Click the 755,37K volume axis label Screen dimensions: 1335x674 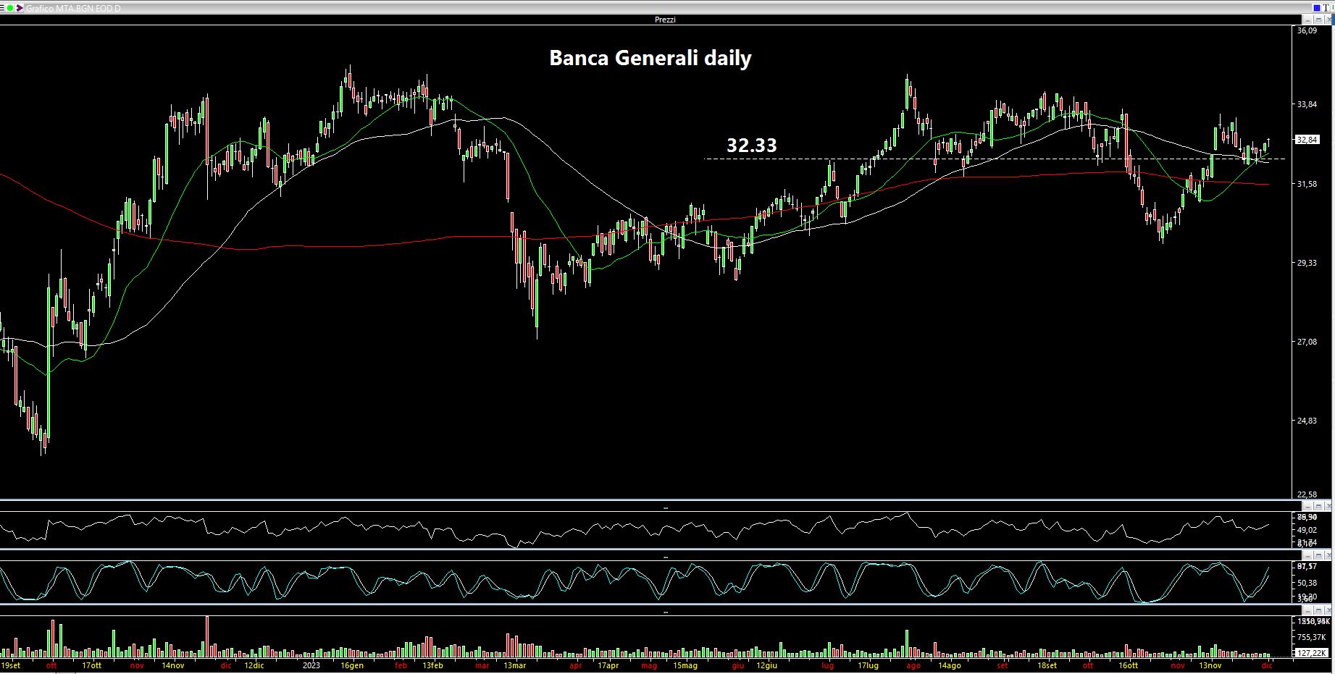(1311, 637)
